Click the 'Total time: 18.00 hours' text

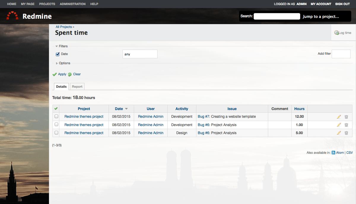(74, 98)
